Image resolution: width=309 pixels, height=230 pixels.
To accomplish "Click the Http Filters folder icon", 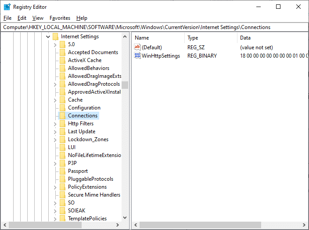I will (x=62, y=124).
